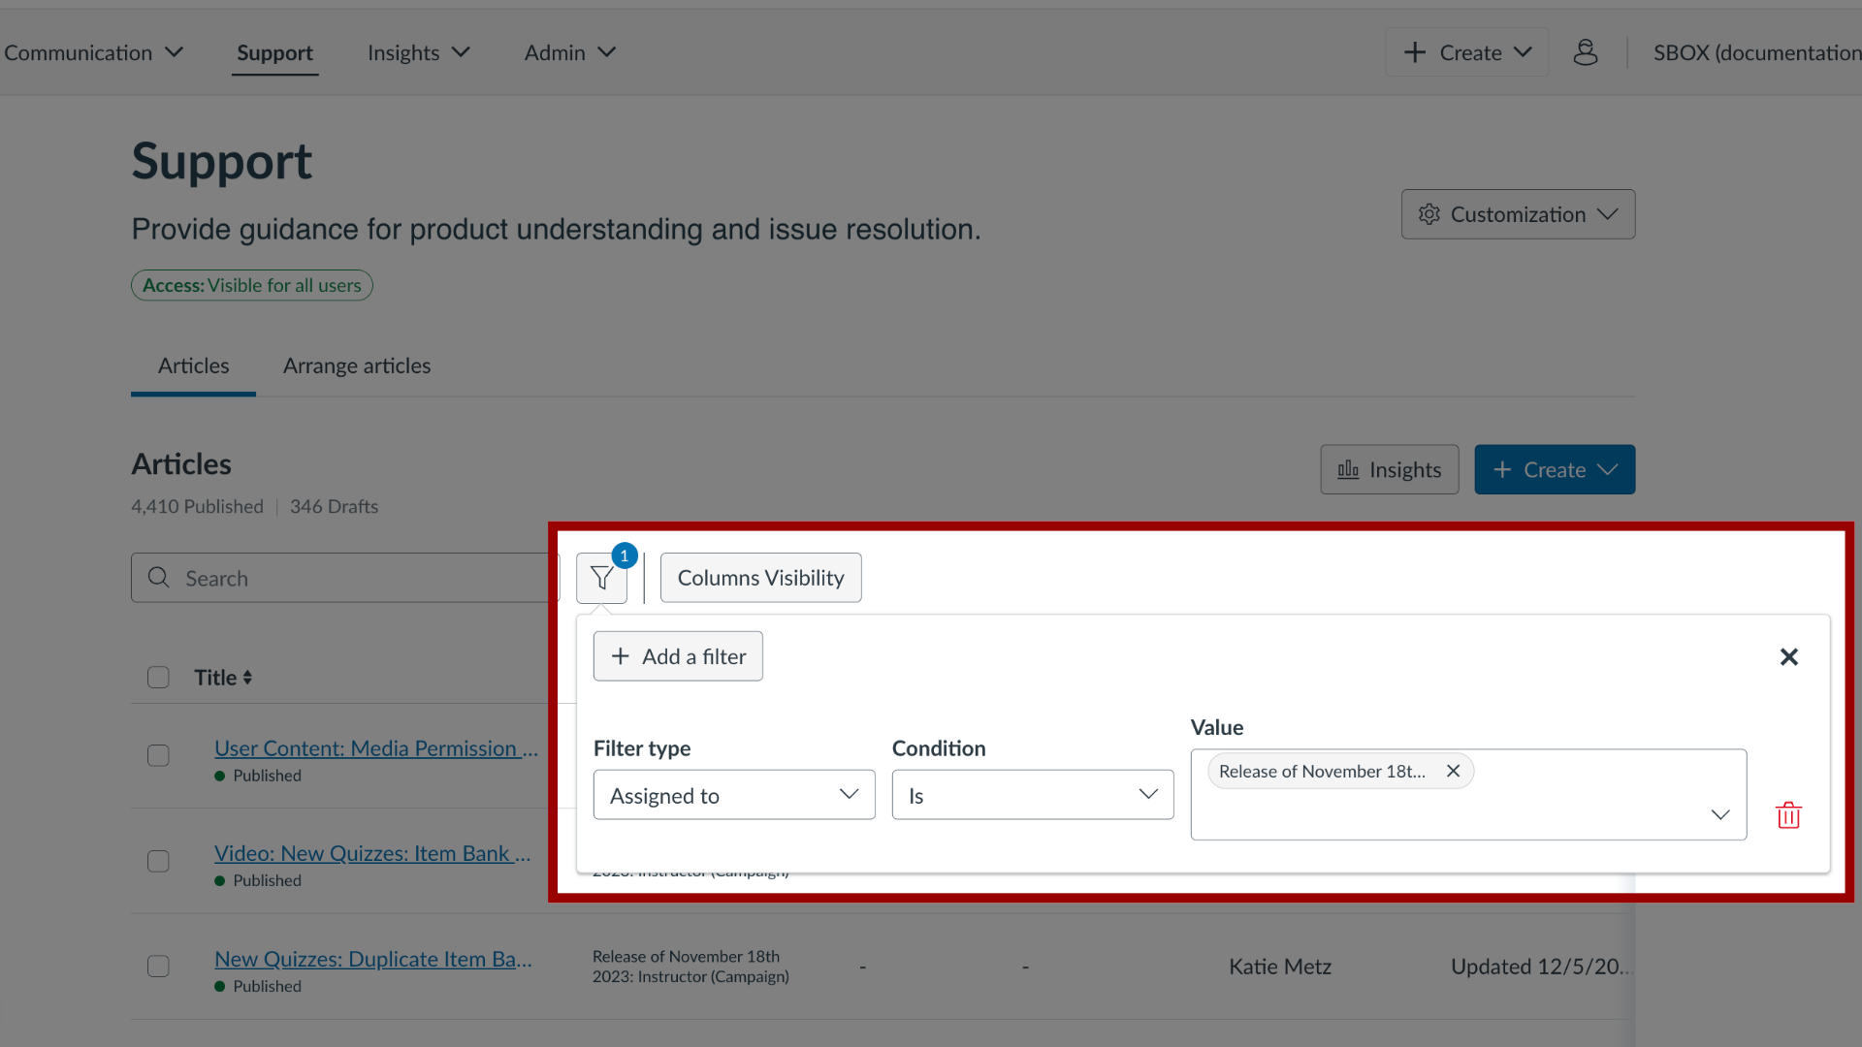Toggle checkbox for User Content article

159,754
